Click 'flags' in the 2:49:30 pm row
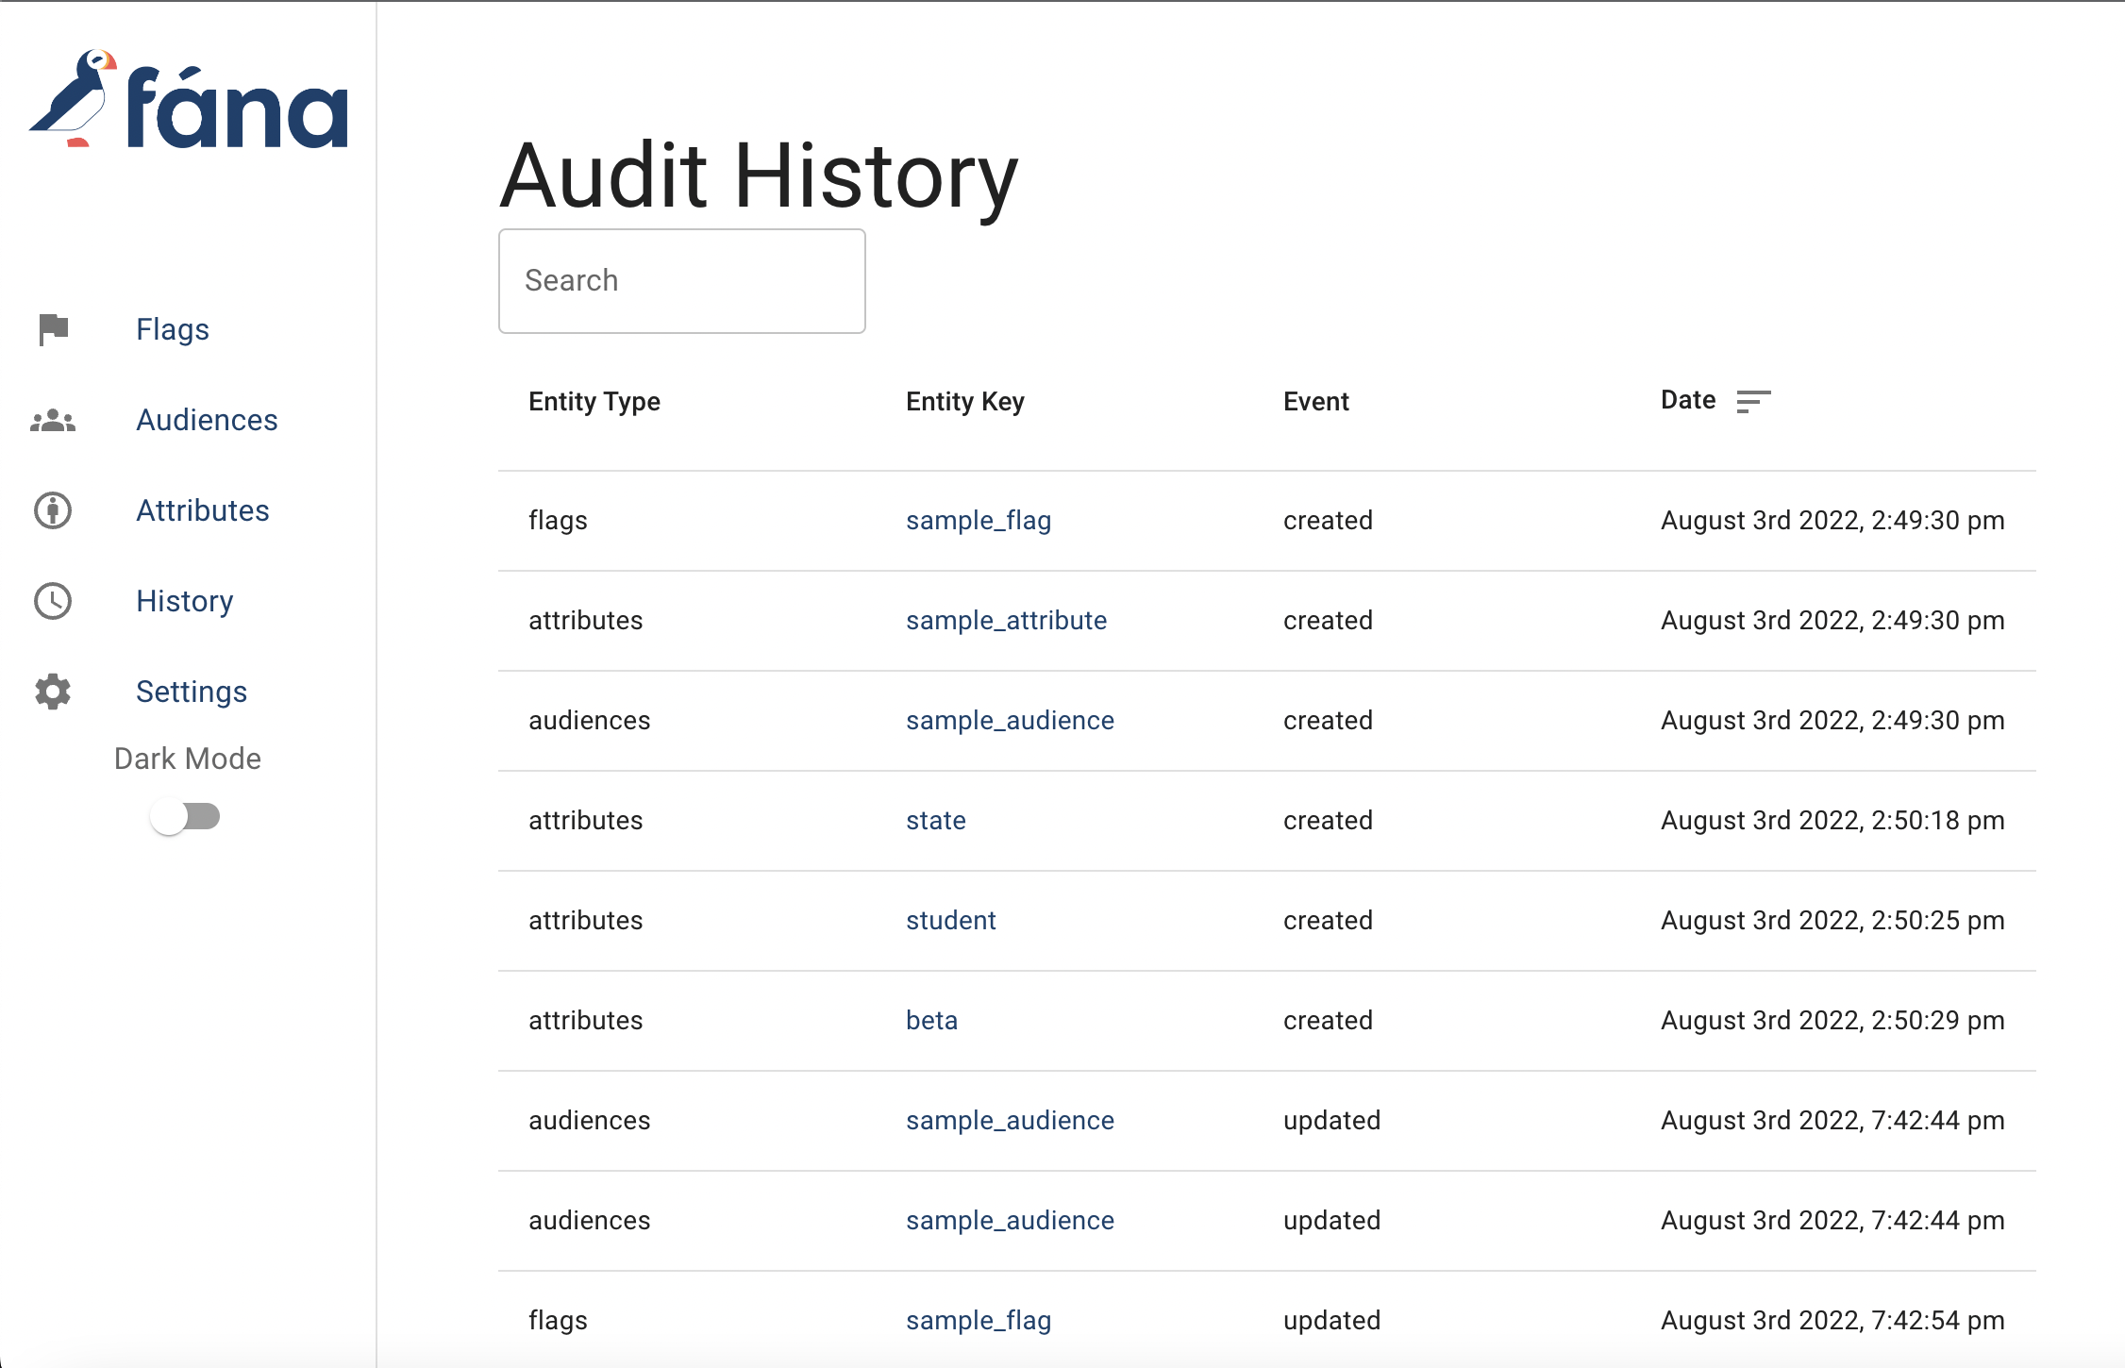Screen dimensions: 2125x1368 558,521
